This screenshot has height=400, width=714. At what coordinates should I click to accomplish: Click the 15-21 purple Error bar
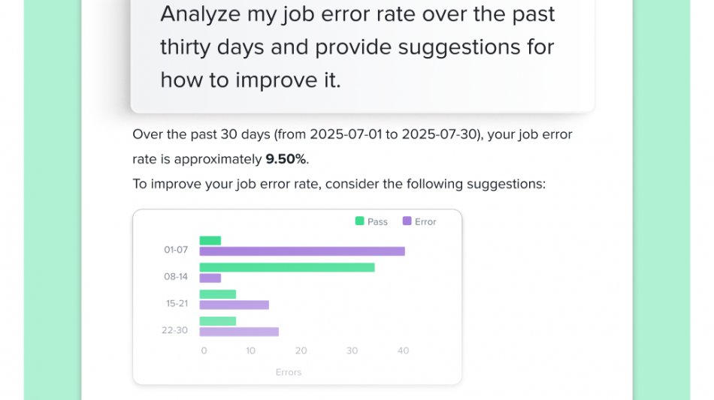pos(234,305)
